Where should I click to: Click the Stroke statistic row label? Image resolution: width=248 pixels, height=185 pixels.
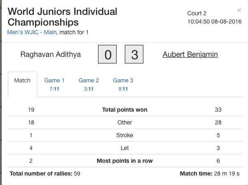tap(124, 135)
